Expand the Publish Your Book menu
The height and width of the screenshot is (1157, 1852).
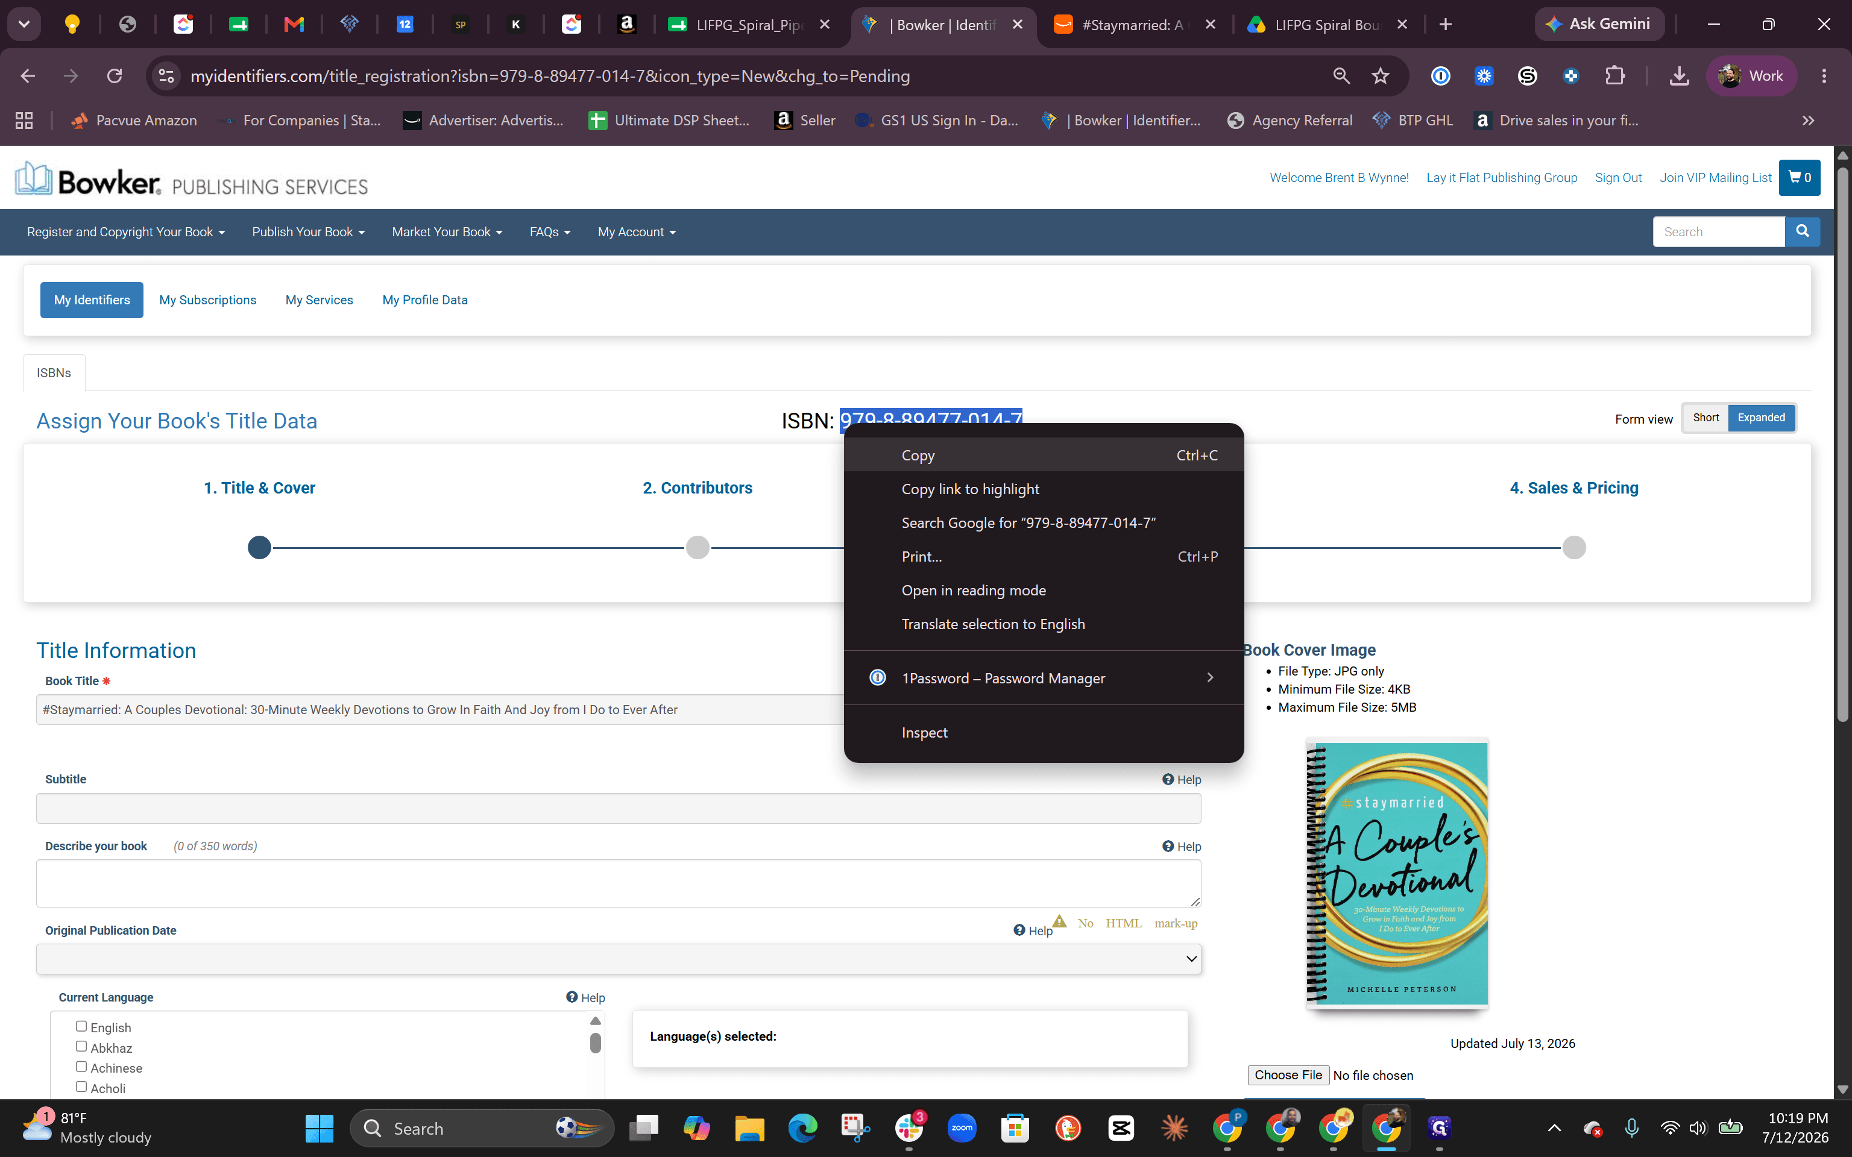coord(309,232)
